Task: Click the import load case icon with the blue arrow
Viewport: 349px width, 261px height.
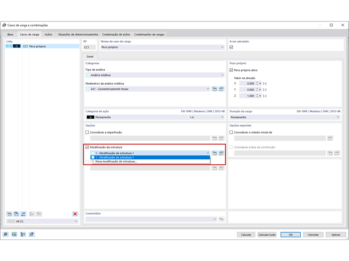Action: click(x=23, y=214)
